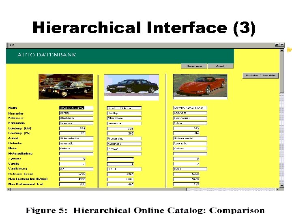The width and height of the screenshot is (292, 219).
Task: Click the Bentley column Max Leistung U/min field
Action: click(x=72, y=179)
